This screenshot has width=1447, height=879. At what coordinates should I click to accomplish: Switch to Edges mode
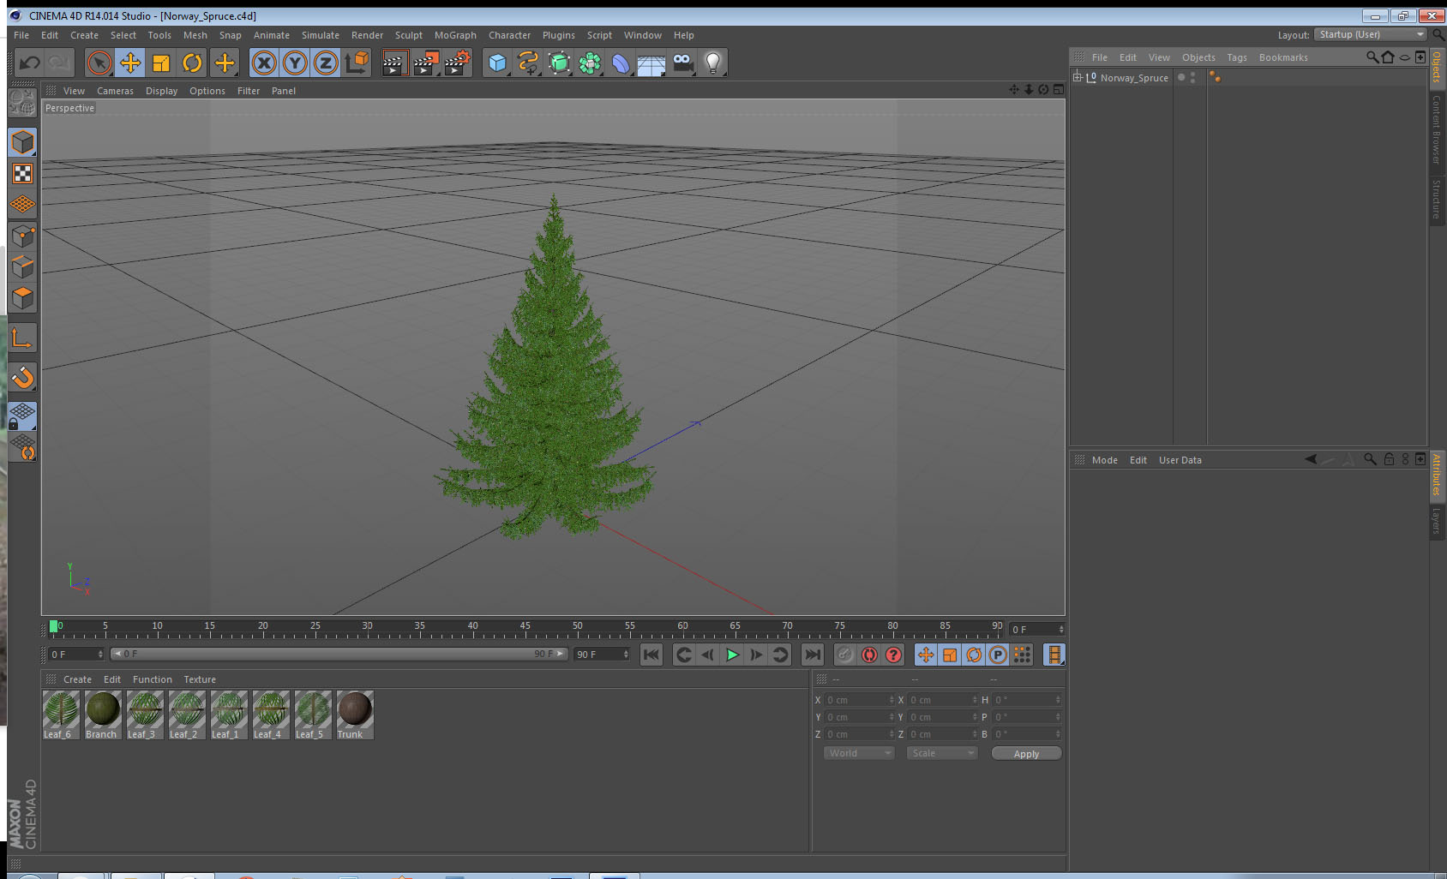22,267
